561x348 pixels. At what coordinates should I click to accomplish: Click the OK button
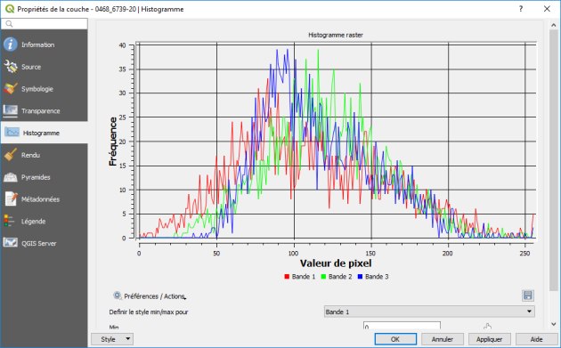click(x=395, y=339)
